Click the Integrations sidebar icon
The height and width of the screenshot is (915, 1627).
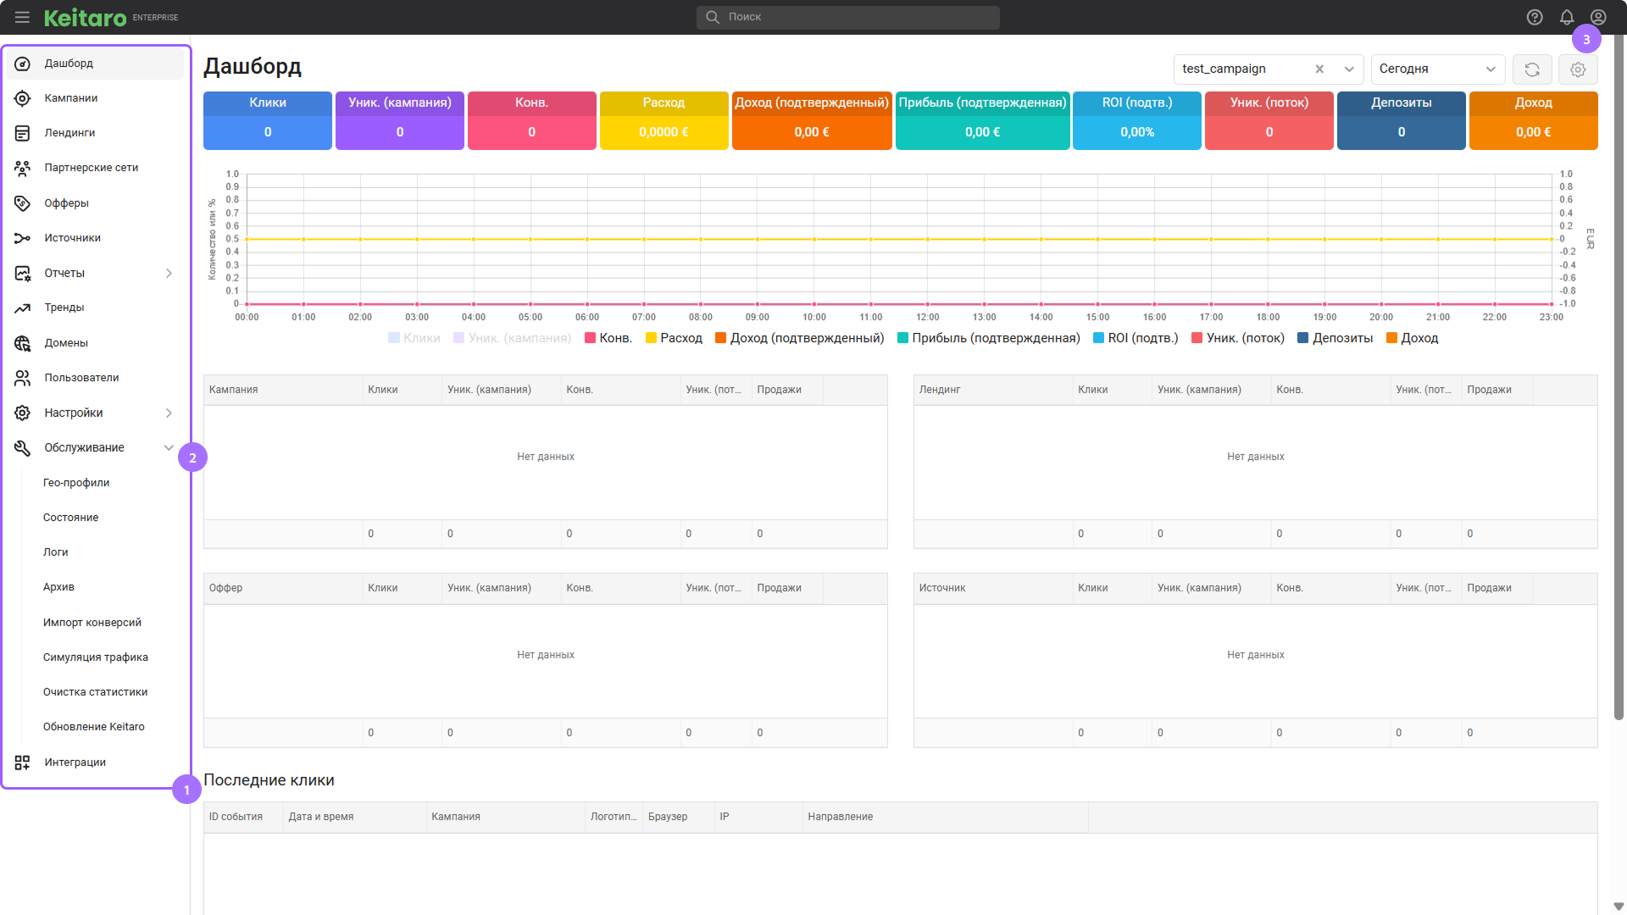click(23, 762)
